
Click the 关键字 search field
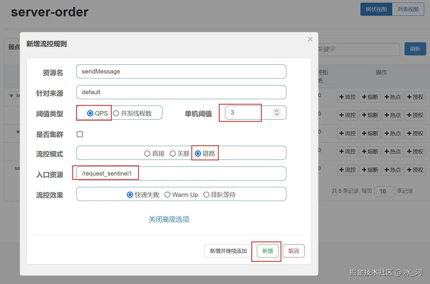[x=359, y=49]
